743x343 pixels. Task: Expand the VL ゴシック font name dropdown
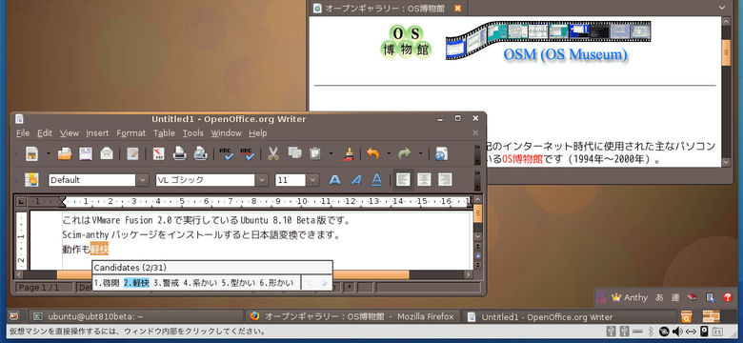(x=262, y=180)
